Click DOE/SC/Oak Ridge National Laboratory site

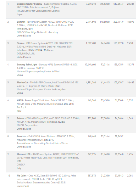(x=37, y=32)
